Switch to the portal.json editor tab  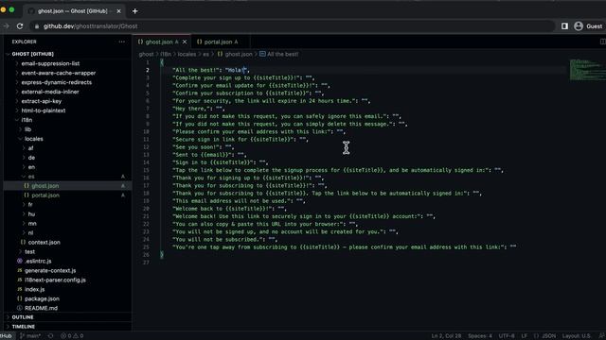(218, 42)
